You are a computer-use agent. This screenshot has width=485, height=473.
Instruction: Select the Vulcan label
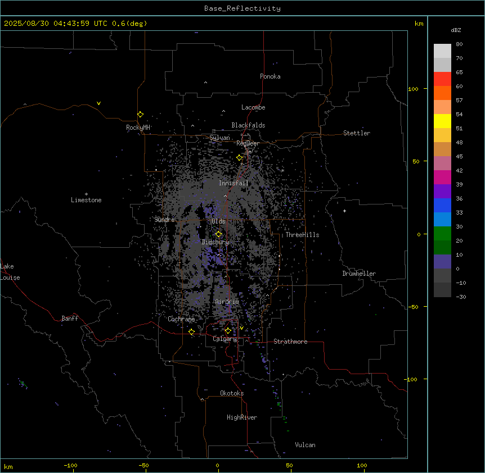[306, 445]
